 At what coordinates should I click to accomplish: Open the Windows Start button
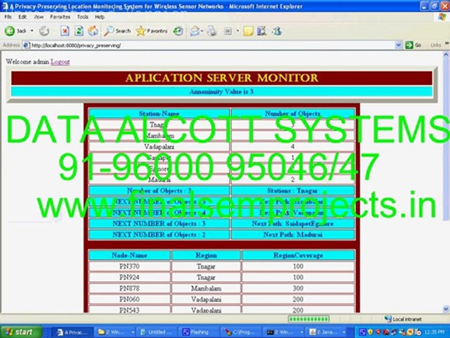[x=21, y=332]
